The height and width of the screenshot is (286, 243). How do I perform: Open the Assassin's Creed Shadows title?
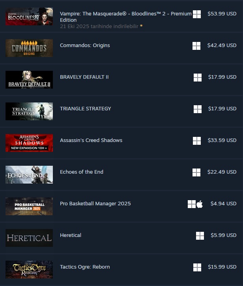coord(91,140)
